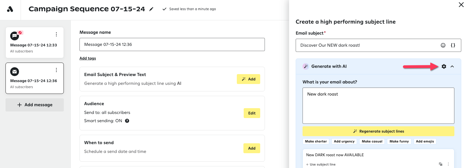Apply Add emojis option
The width and height of the screenshot is (464, 168).
pyautogui.click(x=425, y=141)
